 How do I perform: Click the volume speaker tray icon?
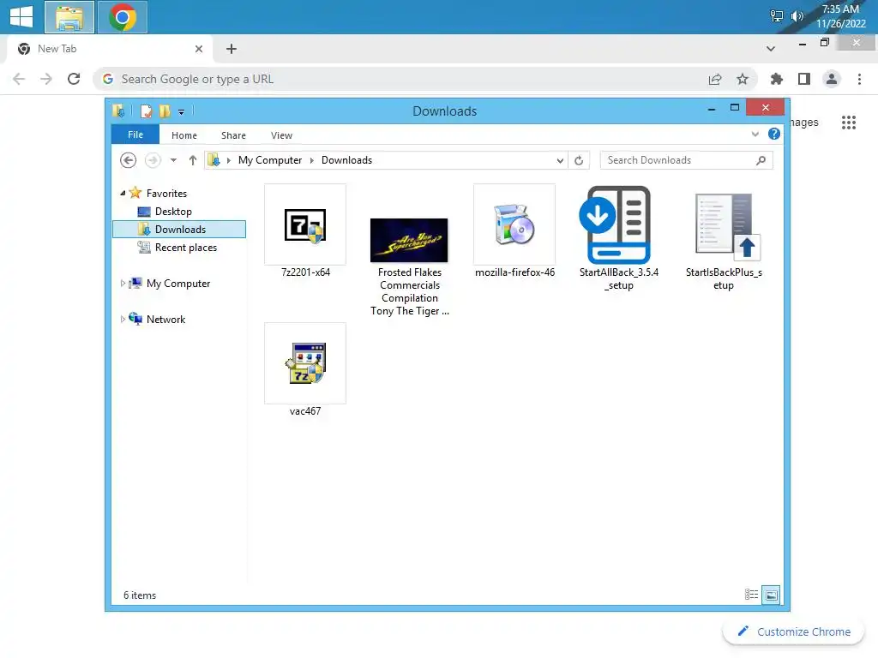click(x=797, y=16)
